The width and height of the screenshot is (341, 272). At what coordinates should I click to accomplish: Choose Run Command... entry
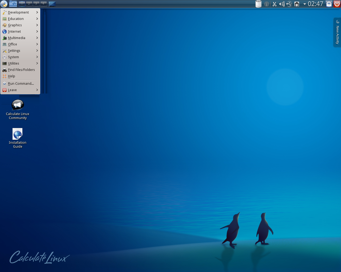(20, 84)
